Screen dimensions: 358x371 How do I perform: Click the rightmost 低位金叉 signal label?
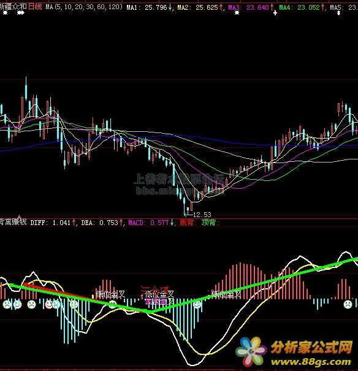pyautogui.click(x=226, y=294)
